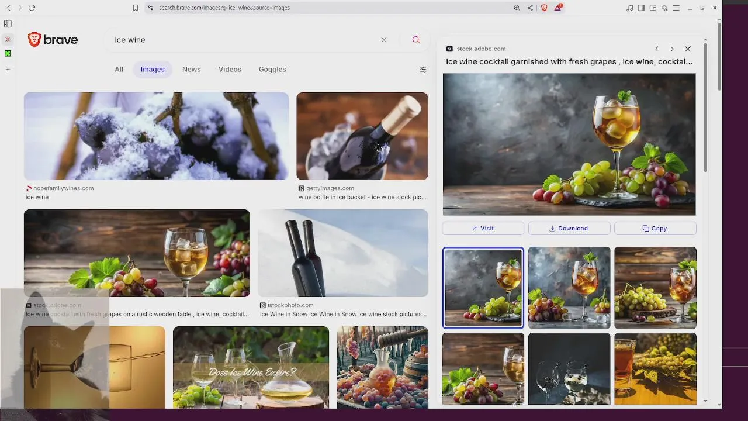This screenshot has height=421, width=748.
Task: Click the preview panel scrollbar
Action: coord(705,108)
